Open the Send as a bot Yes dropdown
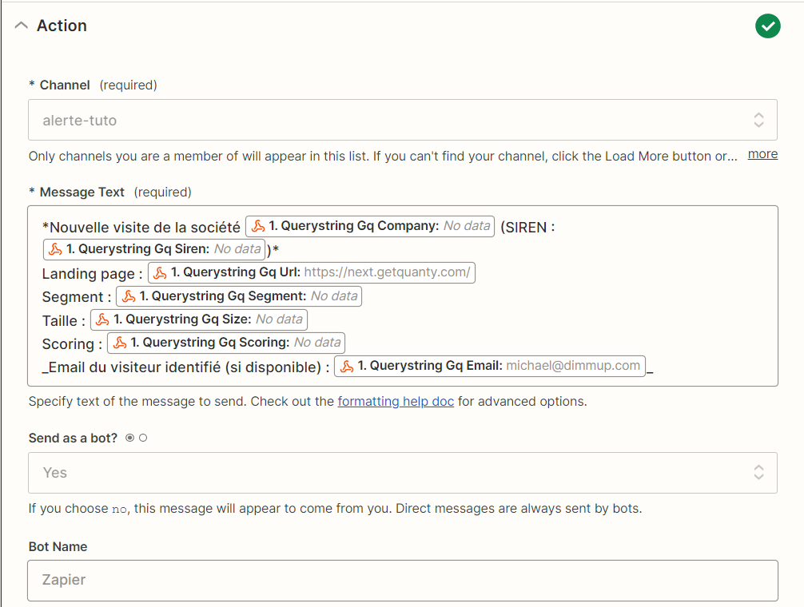 (x=403, y=473)
